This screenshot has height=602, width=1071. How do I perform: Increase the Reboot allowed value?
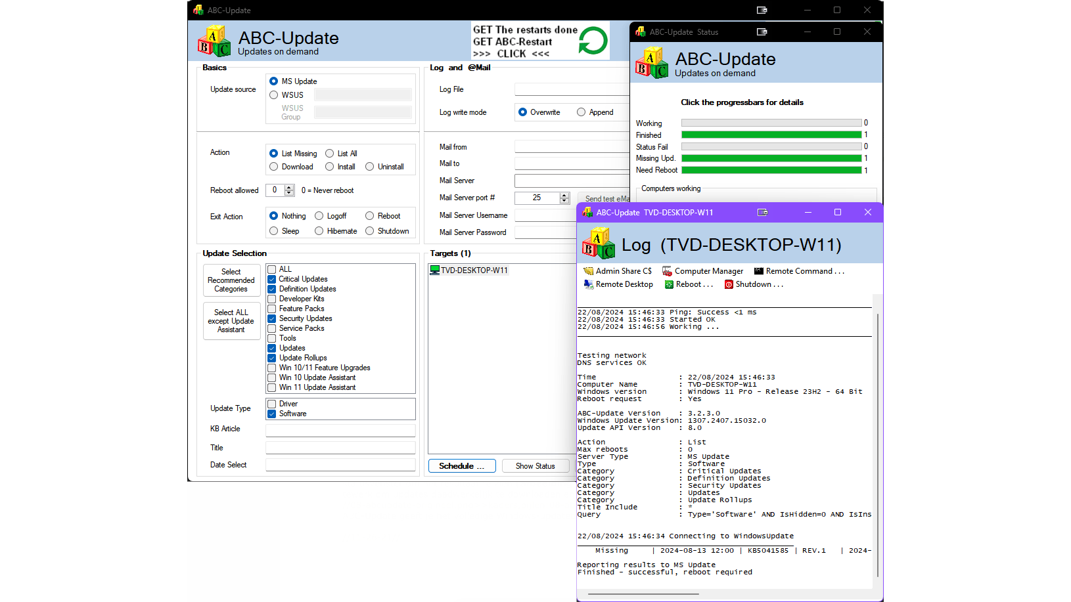tap(289, 188)
